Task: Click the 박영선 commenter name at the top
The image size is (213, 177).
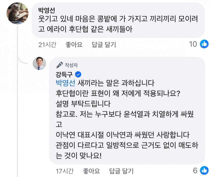Action: coord(46,10)
